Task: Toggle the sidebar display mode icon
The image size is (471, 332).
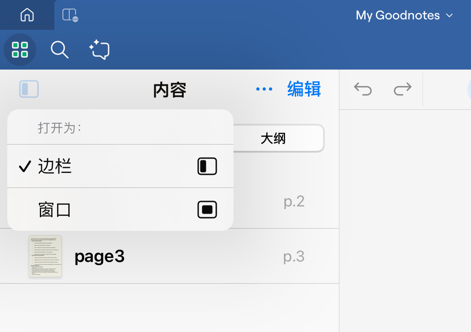Action: 29,89
